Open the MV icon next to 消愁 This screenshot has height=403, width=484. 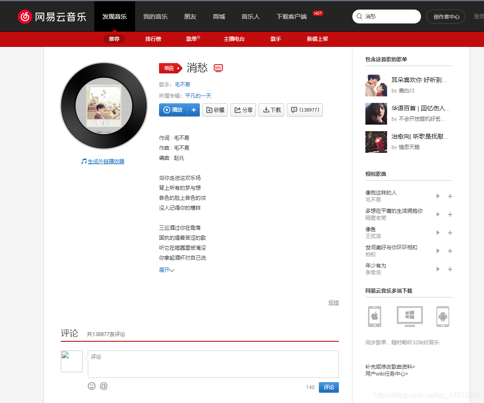[x=218, y=68]
